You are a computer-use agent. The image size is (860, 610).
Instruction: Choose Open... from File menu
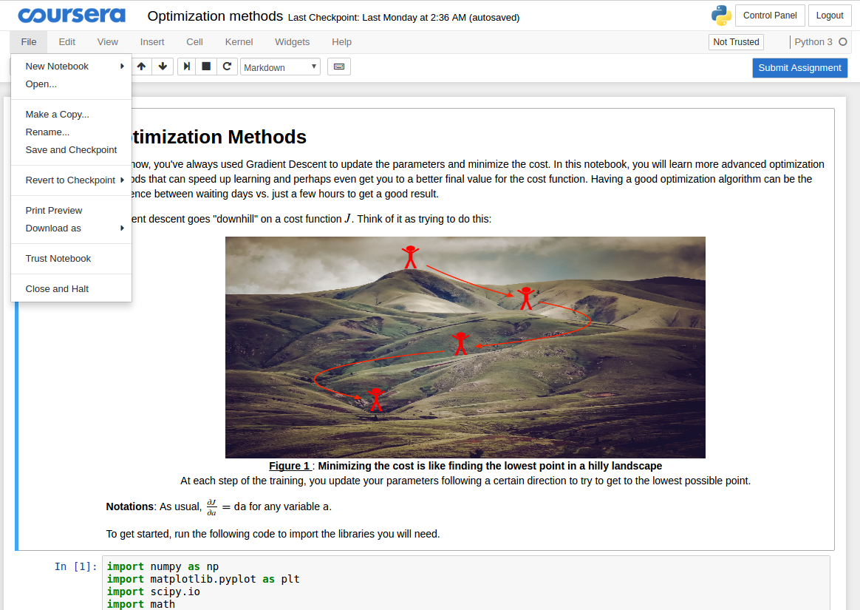(x=72, y=84)
